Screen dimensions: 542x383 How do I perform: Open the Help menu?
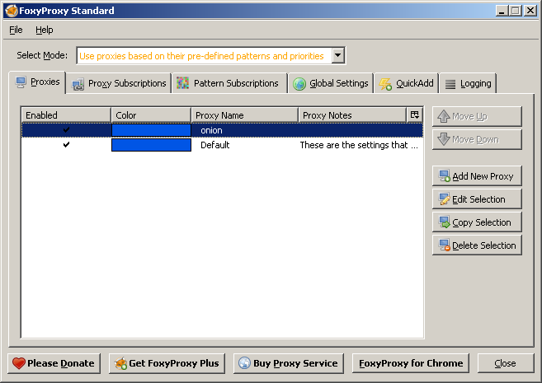[45, 30]
